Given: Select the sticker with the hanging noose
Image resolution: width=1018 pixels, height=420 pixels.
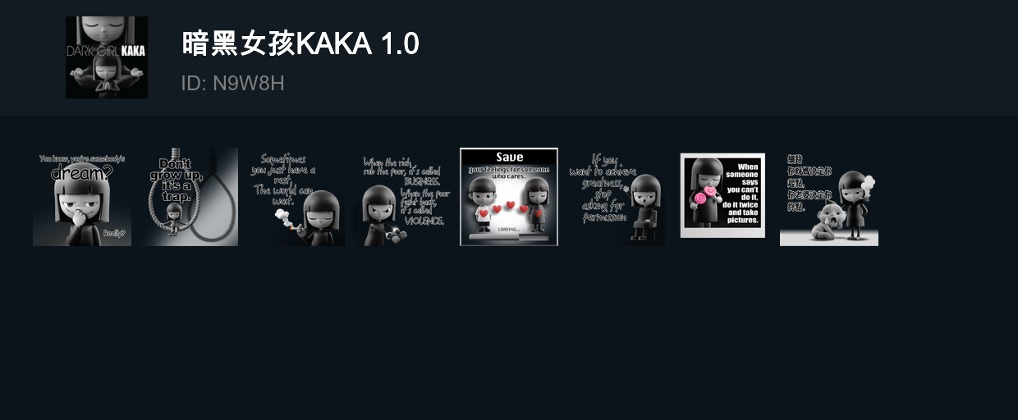Looking at the screenshot, I should click(189, 197).
